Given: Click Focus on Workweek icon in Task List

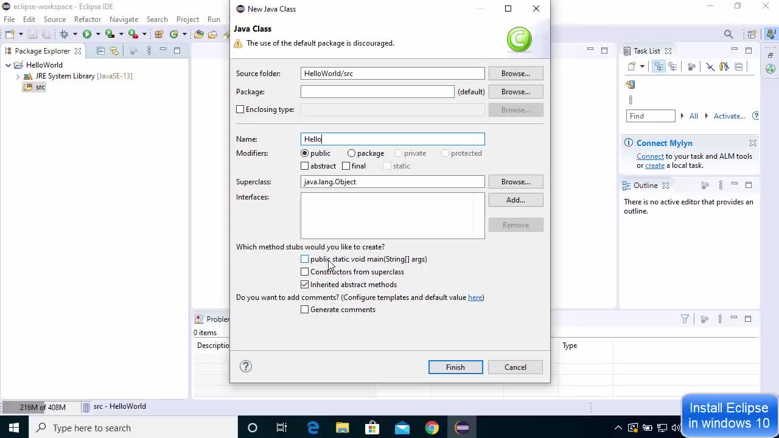Looking at the screenshot, I should click(724, 66).
